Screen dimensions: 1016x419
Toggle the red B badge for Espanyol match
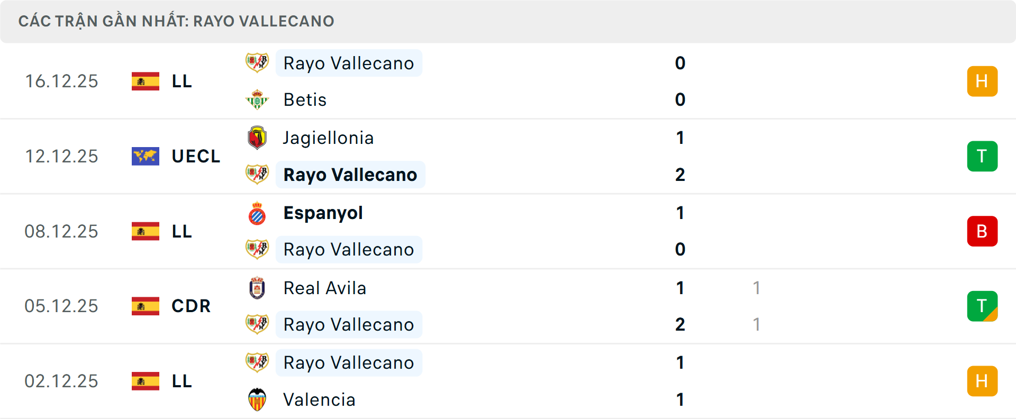point(982,231)
